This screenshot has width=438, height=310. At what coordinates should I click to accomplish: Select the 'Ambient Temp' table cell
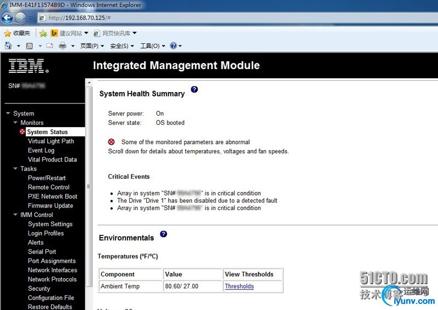point(130,286)
